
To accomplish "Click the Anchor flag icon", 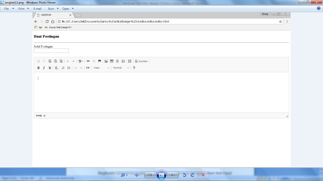I will (x=99, y=61).
